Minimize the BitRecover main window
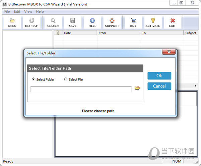 pos(174,3)
